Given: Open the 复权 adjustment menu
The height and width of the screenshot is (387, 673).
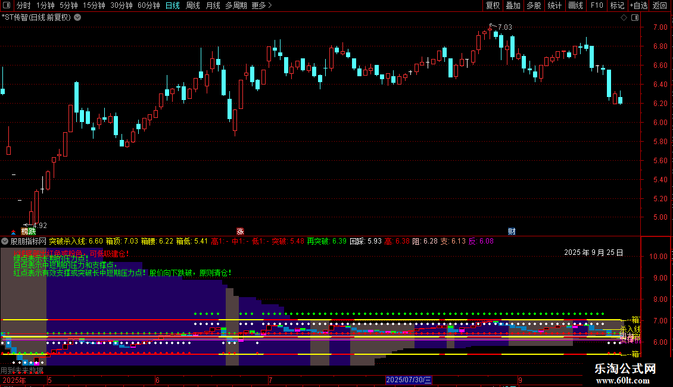Looking at the screenshot, I should [x=493, y=5].
